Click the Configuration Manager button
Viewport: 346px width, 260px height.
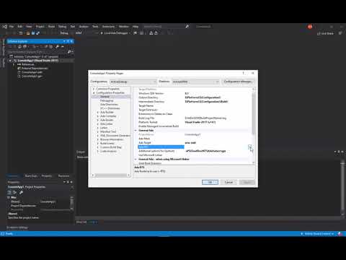[238, 82]
